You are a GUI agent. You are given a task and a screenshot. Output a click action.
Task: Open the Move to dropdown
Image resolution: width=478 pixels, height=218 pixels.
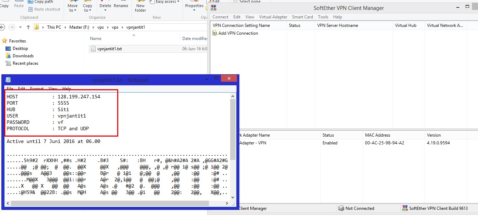pyautogui.click(x=73, y=8)
